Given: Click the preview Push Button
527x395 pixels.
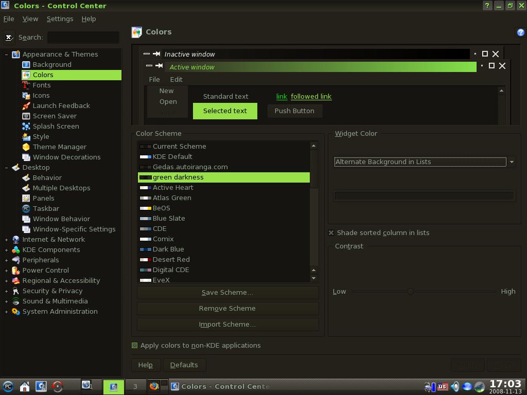Looking at the screenshot, I should [x=294, y=111].
